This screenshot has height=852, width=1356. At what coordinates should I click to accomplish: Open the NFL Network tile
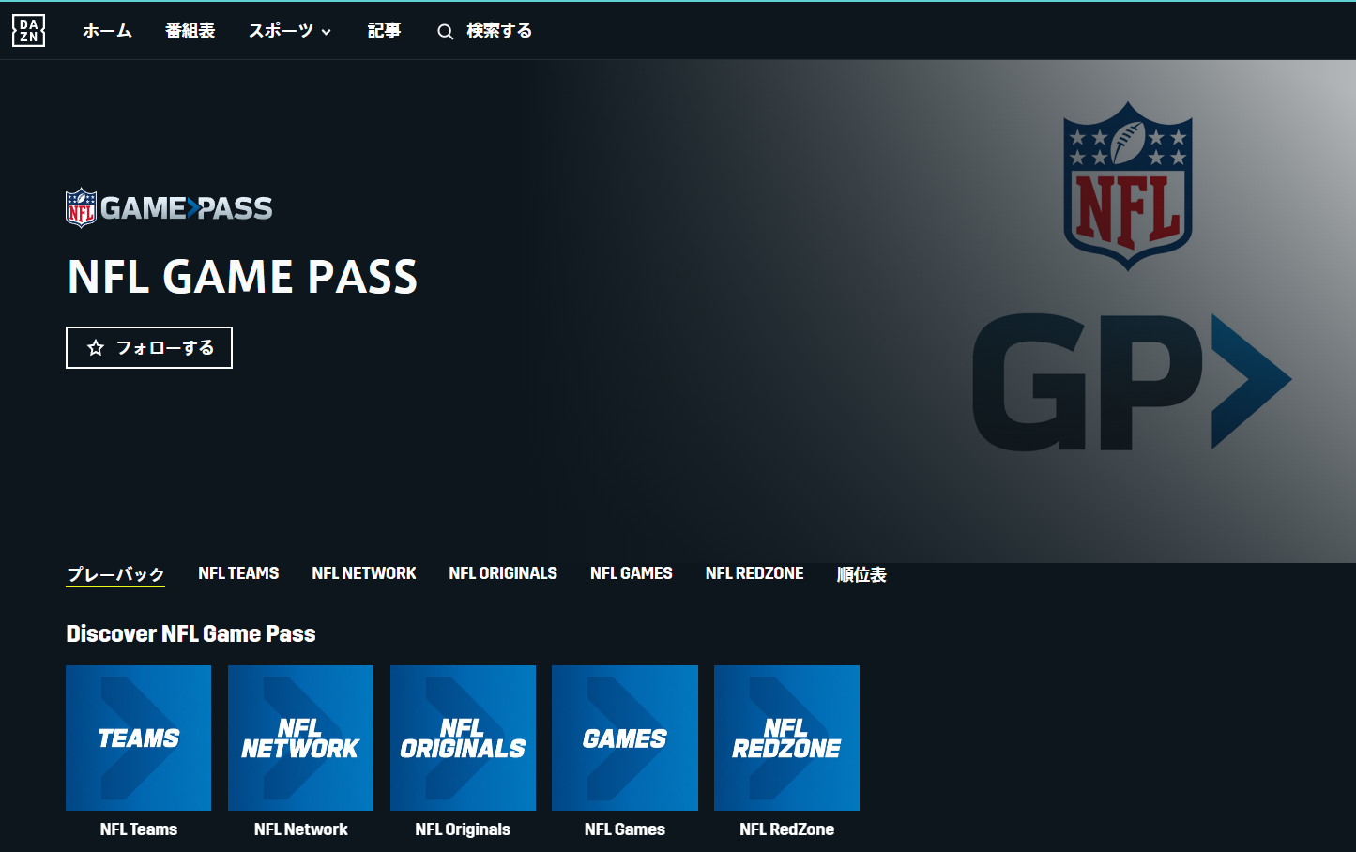coord(300,738)
